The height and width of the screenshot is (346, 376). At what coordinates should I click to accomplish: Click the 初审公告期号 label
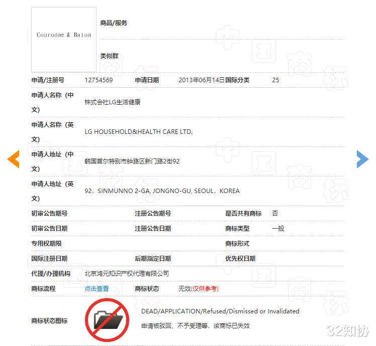click(x=49, y=213)
